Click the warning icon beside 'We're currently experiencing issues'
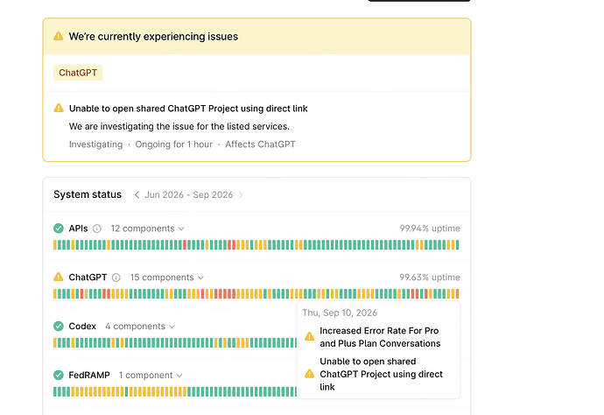The height and width of the screenshot is (415, 604). pos(58,36)
